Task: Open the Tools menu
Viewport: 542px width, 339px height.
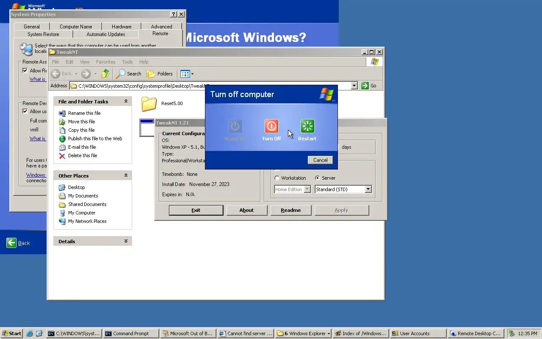Action: [x=127, y=62]
